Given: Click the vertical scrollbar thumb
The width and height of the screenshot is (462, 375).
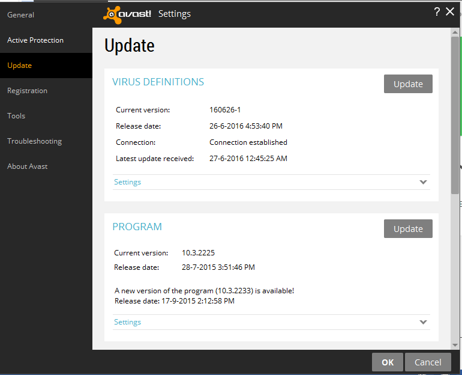Looking at the screenshot, I should tap(455, 115).
